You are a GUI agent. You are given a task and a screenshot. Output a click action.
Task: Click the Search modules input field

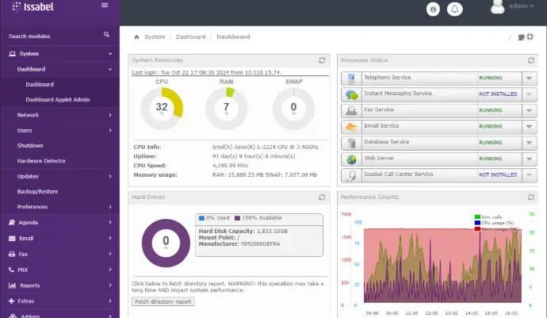click(x=52, y=36)
